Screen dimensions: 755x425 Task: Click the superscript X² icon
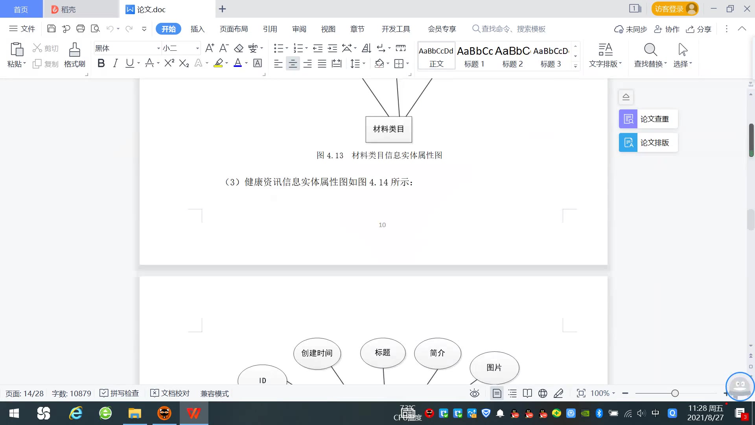(x=169, y=63)
